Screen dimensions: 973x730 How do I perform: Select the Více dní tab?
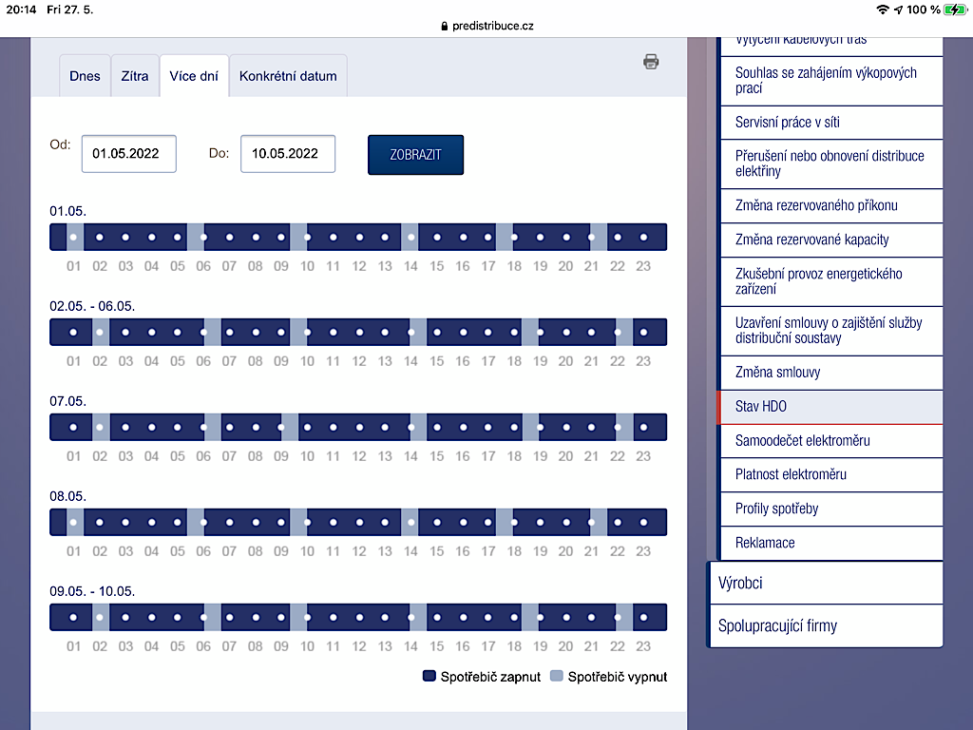(x=194, y=76)
